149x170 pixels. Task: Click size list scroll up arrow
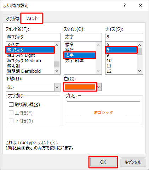click(x=140, y=45)
